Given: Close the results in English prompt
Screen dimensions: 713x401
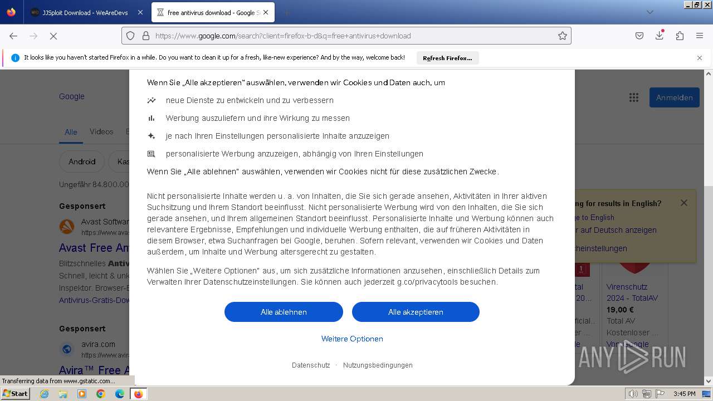Looking at the screenshot, I should [x=684, y=203].
